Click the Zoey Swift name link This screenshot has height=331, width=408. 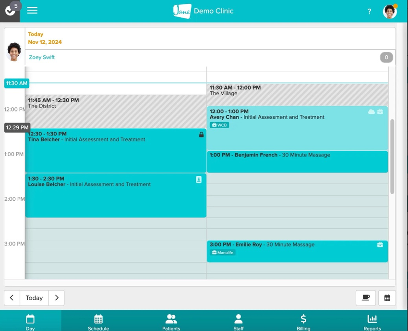(x=42, y=57)
